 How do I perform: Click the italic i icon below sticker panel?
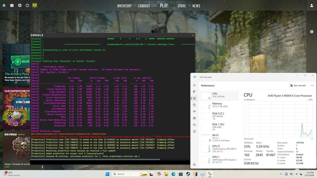pos(42,167)
